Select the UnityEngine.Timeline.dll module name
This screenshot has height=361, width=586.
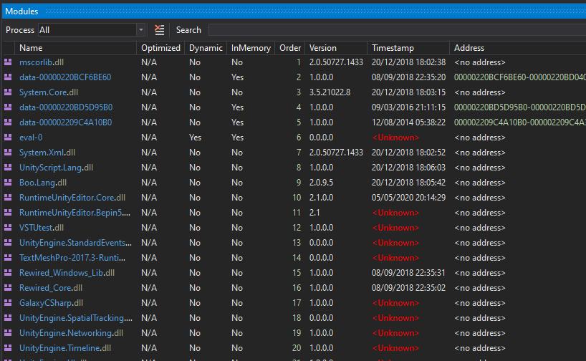click(x=65, y=348)
